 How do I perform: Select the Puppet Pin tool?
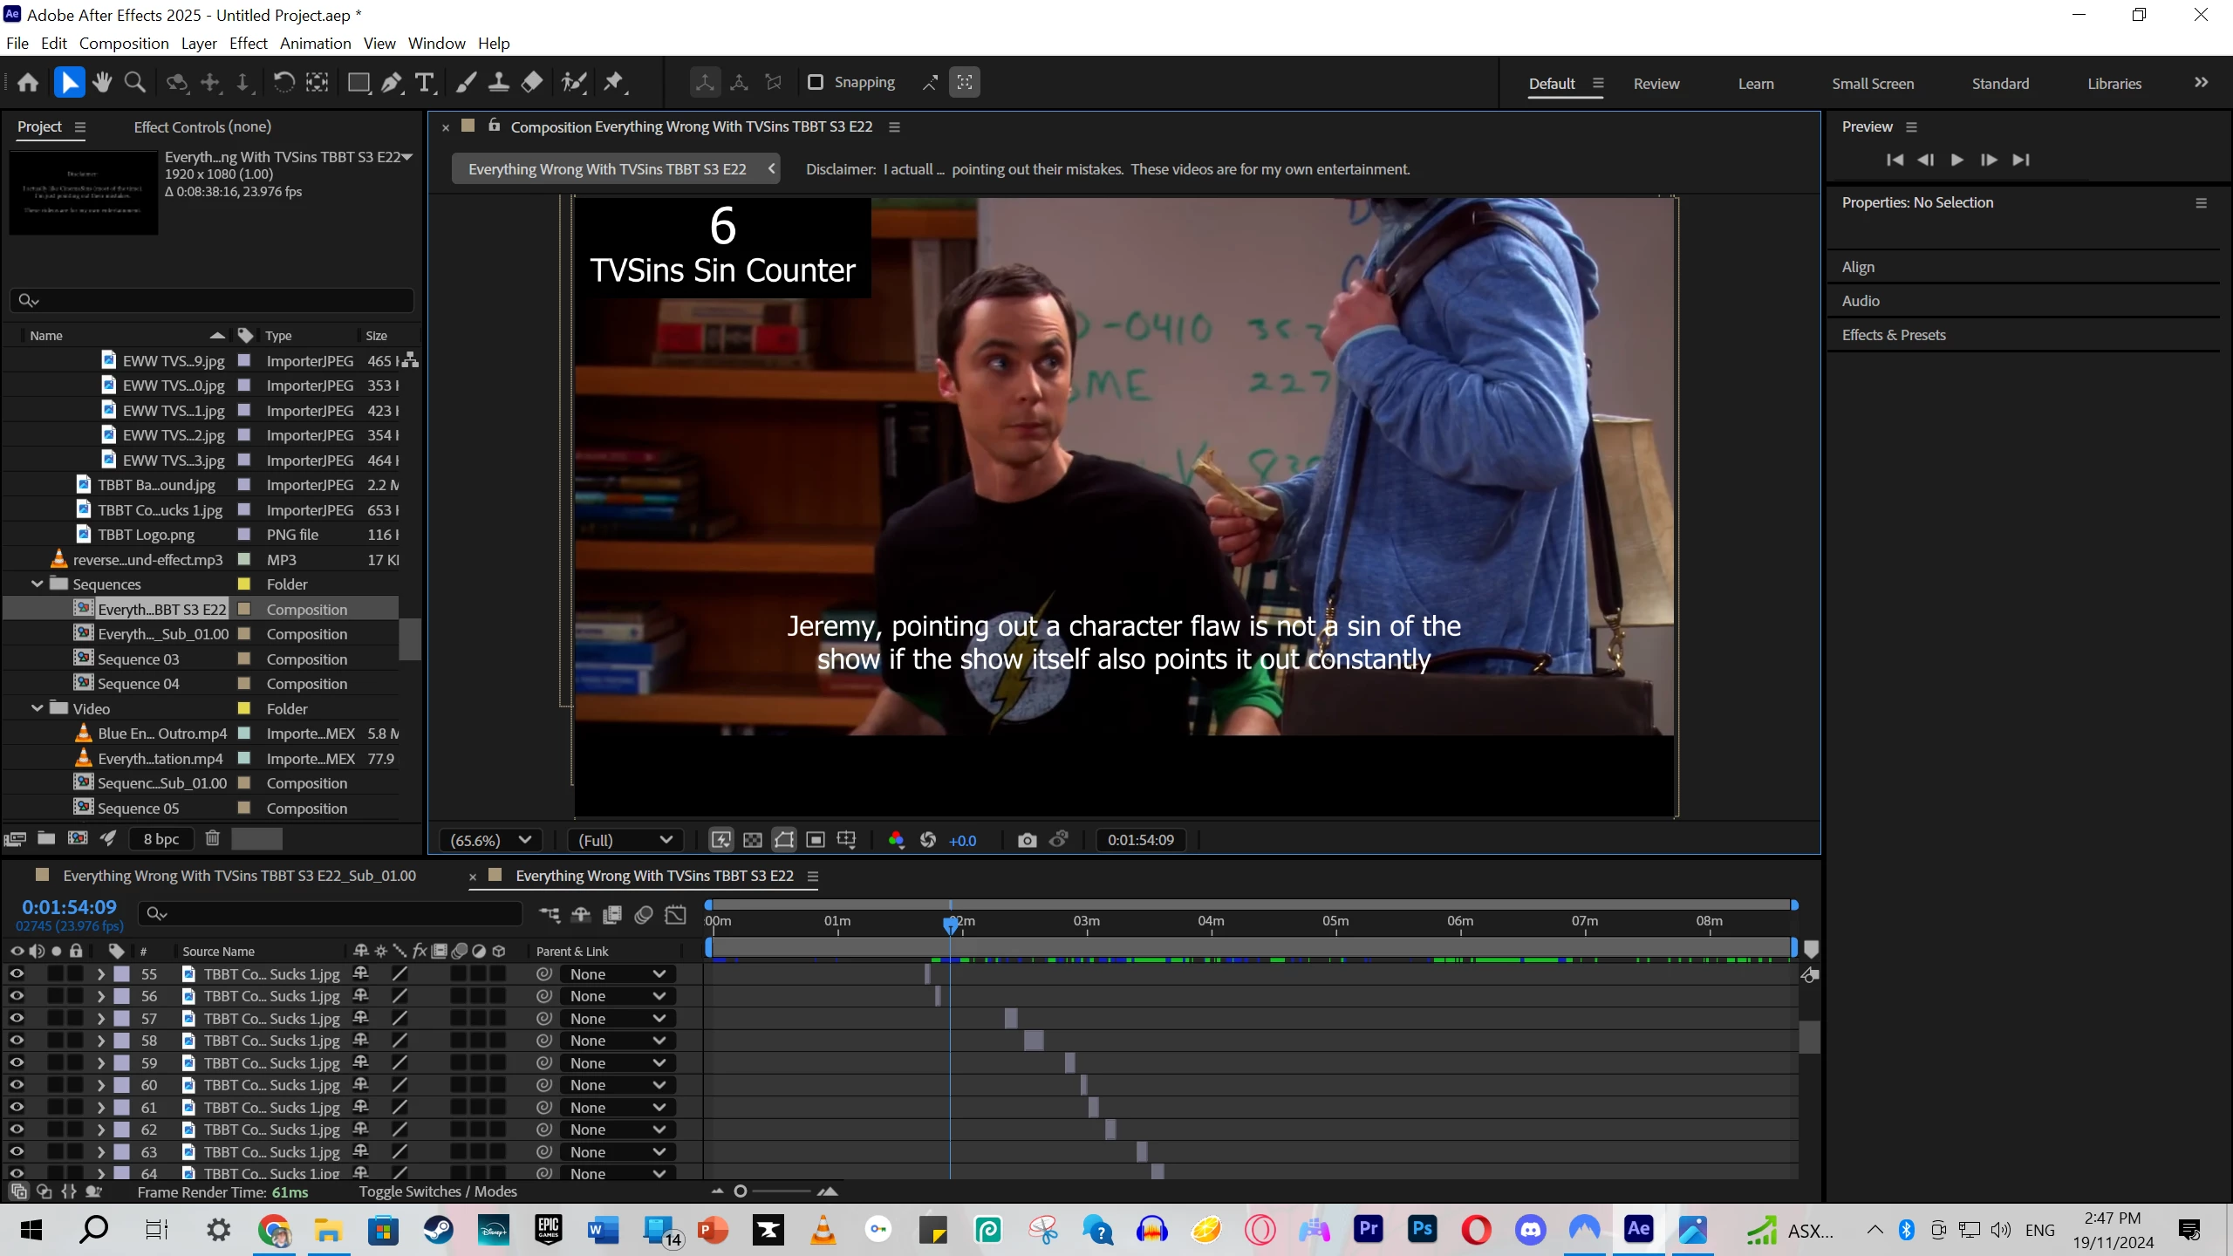(614, 83)
